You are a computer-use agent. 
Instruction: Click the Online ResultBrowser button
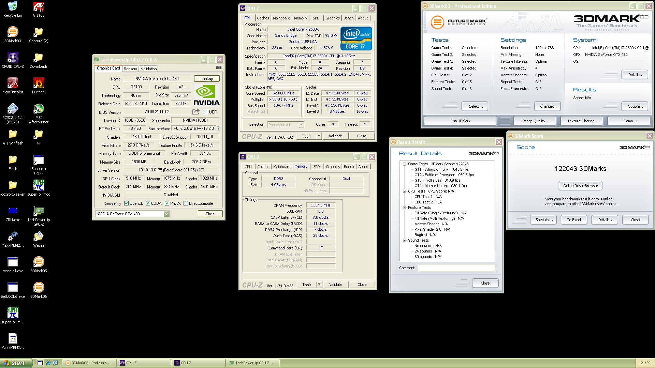[x=580, y=186]
